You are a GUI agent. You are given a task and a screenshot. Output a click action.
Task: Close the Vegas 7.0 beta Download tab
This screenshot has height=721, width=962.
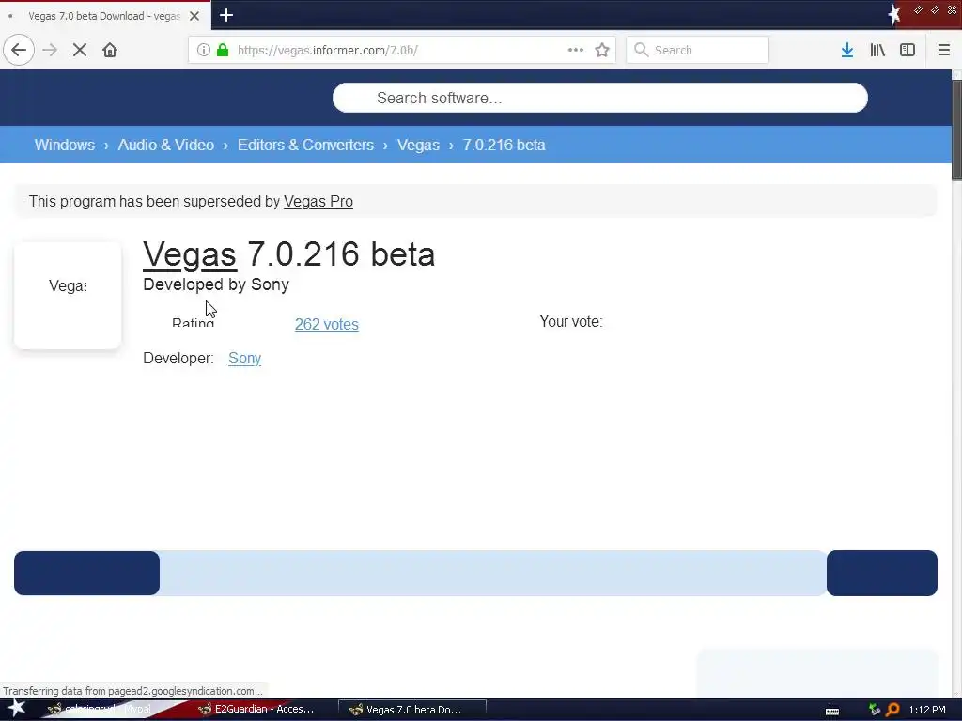194,16
